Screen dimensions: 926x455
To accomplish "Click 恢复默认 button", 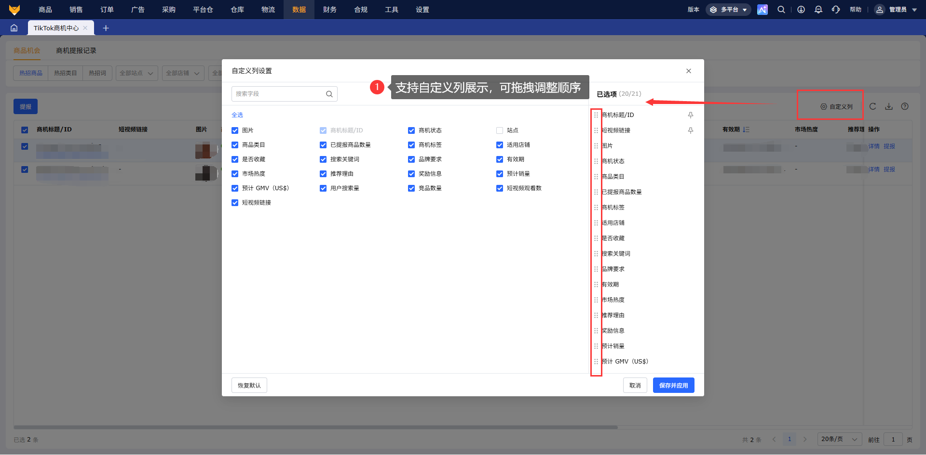I will [249, 385].
